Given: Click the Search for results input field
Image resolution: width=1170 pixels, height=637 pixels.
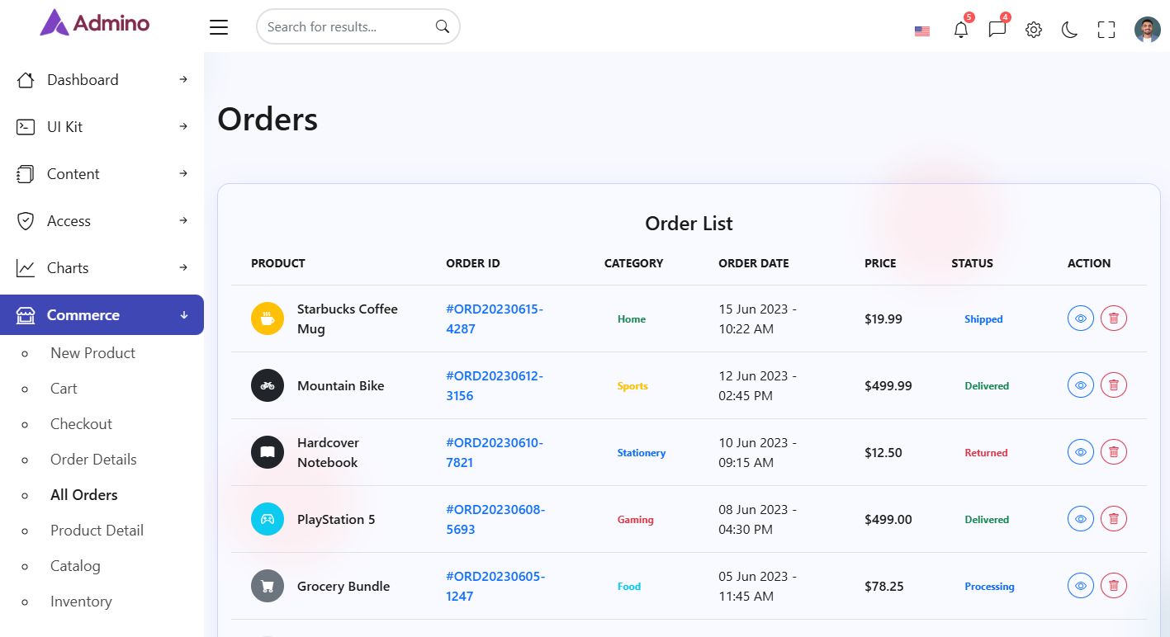Looking at the screenshot, I should (x=347, y=27).
